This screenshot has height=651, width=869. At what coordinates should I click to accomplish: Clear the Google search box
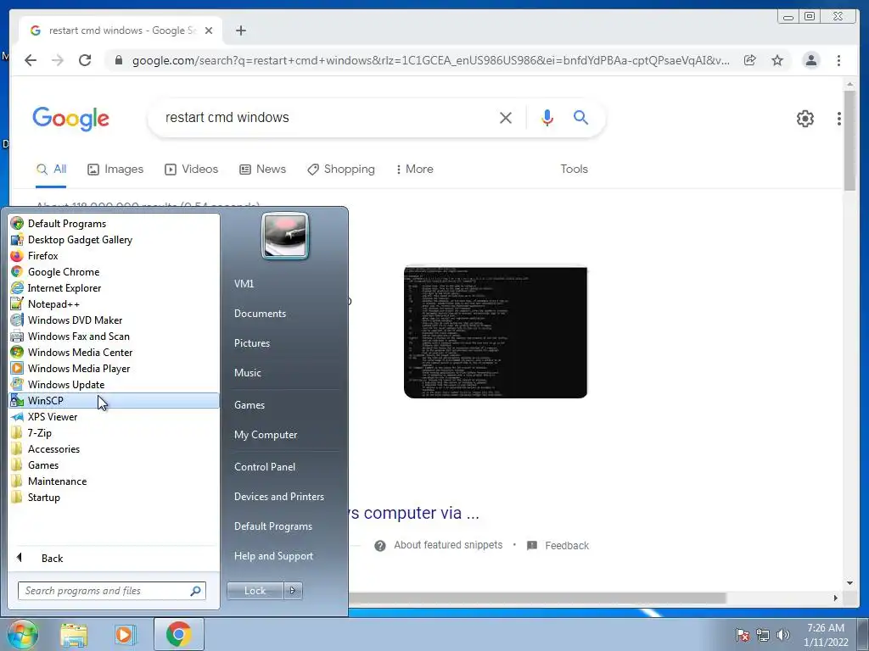[x=506, y=117]
